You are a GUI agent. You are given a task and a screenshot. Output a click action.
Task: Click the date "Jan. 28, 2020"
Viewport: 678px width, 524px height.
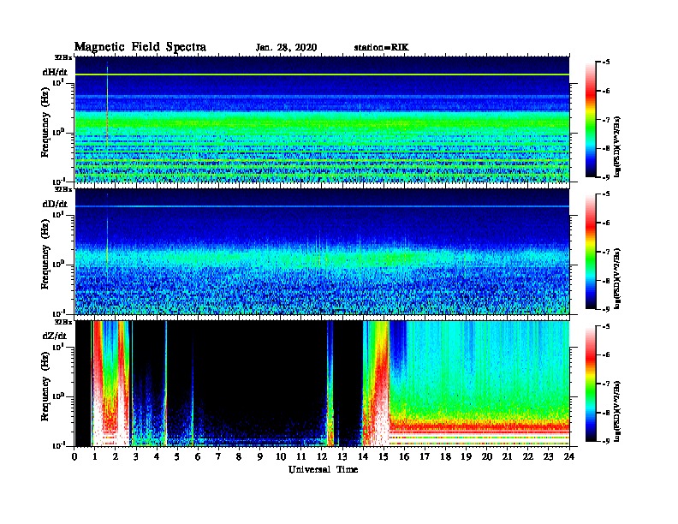286,48
